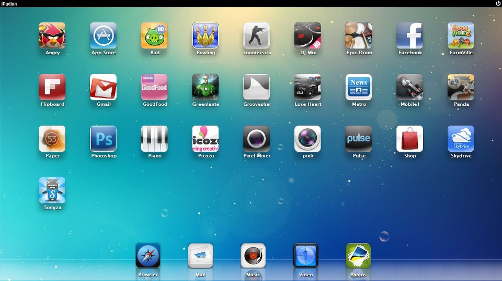
Task: Open the Flipboard app
Action: click(52, 87)
